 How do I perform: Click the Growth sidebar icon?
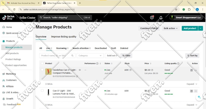(4, 99)
